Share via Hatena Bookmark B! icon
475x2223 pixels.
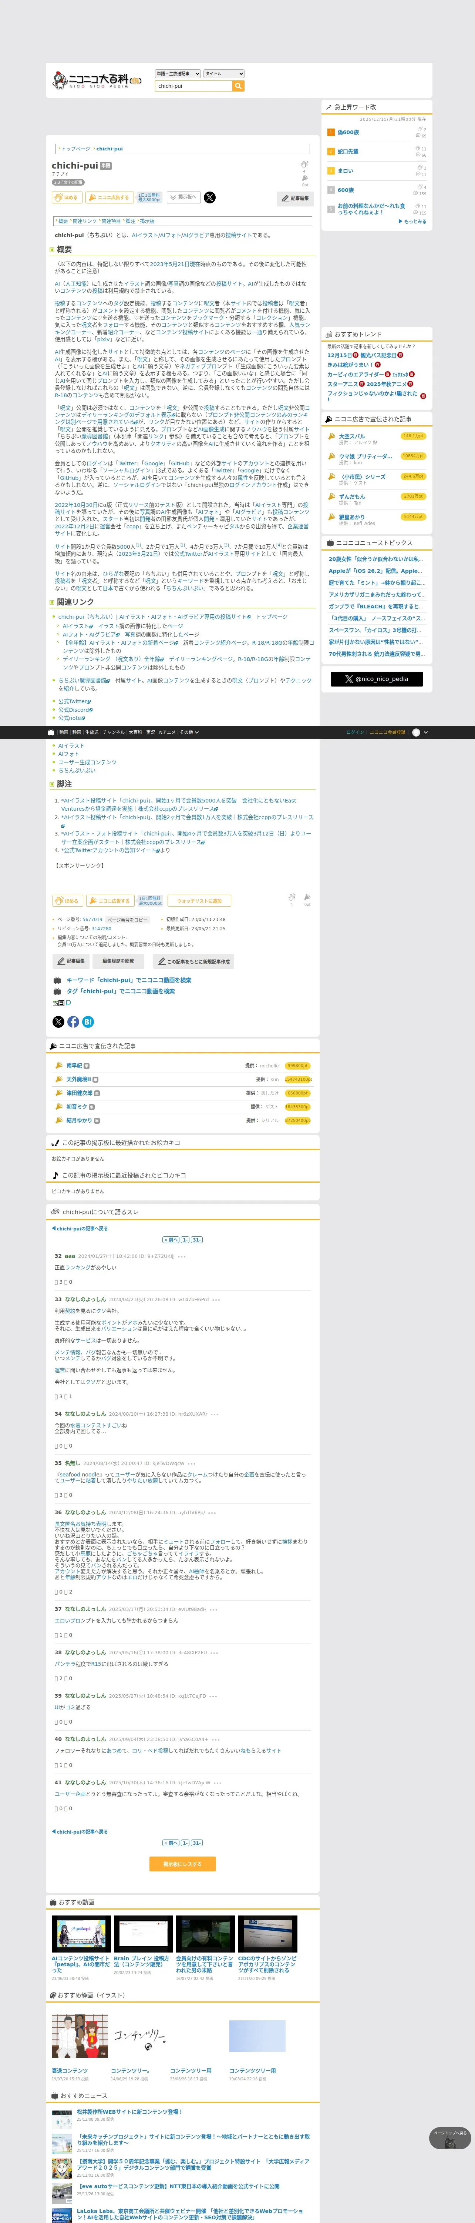click(x=88, y=1022)
